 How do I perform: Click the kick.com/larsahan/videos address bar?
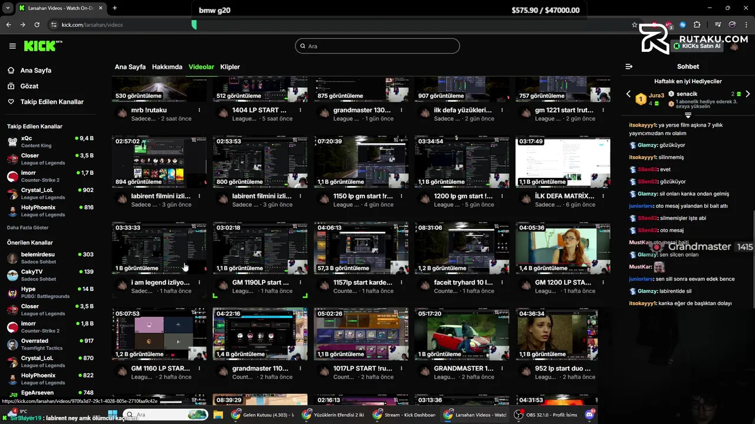pos(93,25)
